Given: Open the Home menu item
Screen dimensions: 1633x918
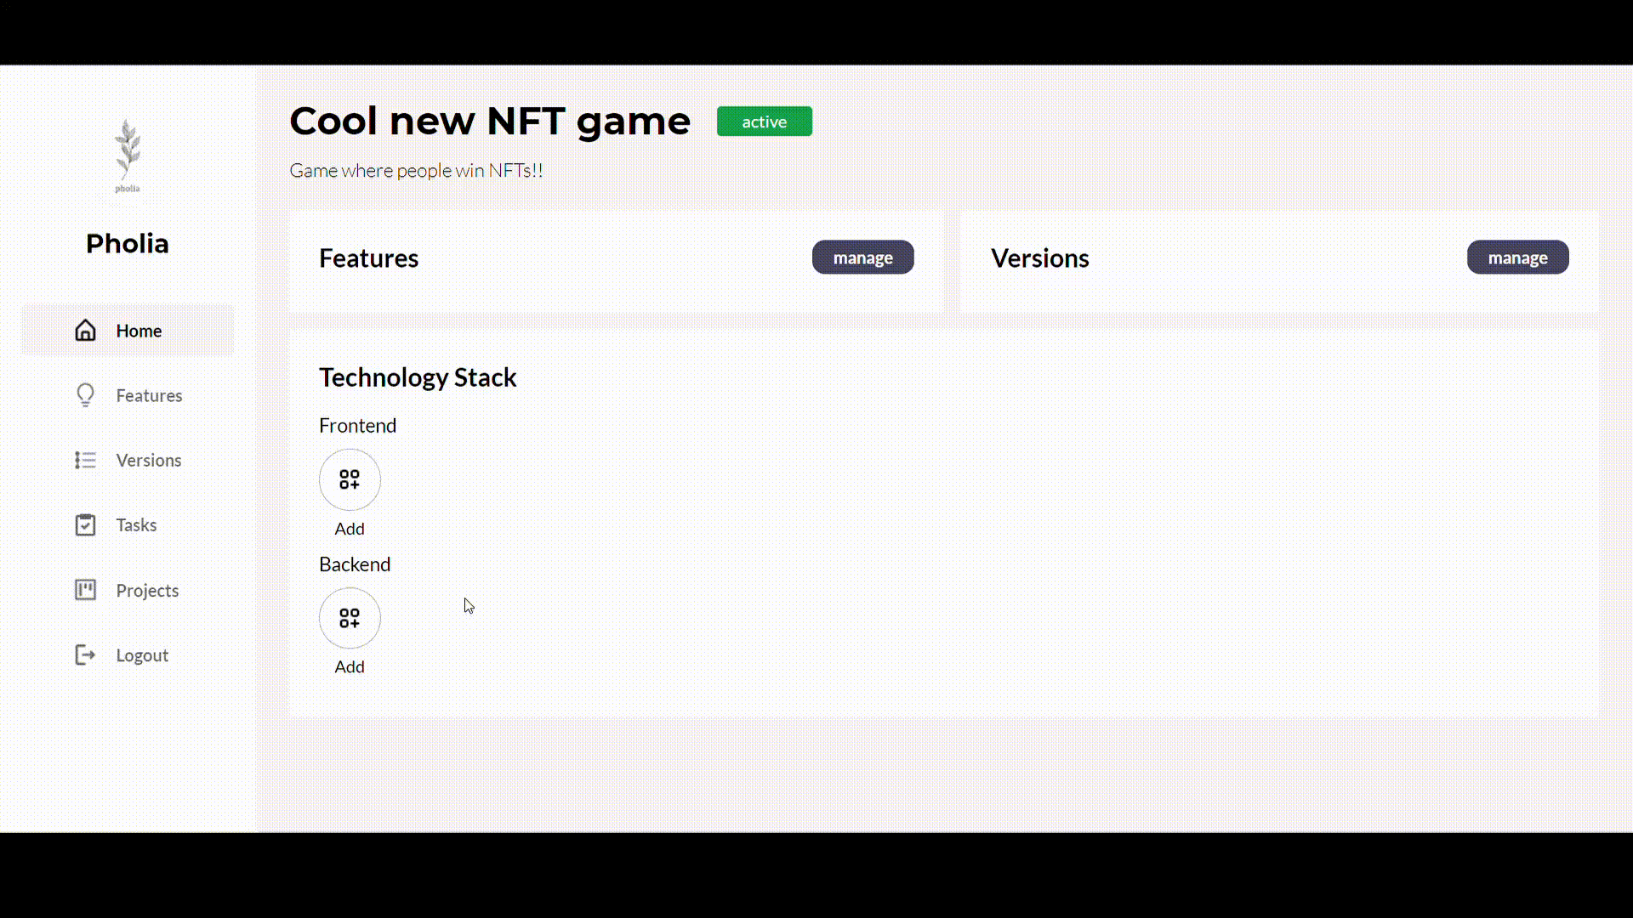Looking at the screenshot, I should pyautogui.click(x=139, y=331).
